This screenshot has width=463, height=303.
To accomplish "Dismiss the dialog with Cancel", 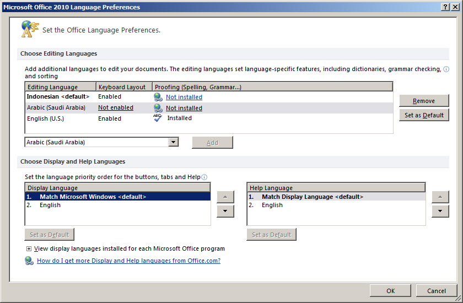I will [437, 291].
